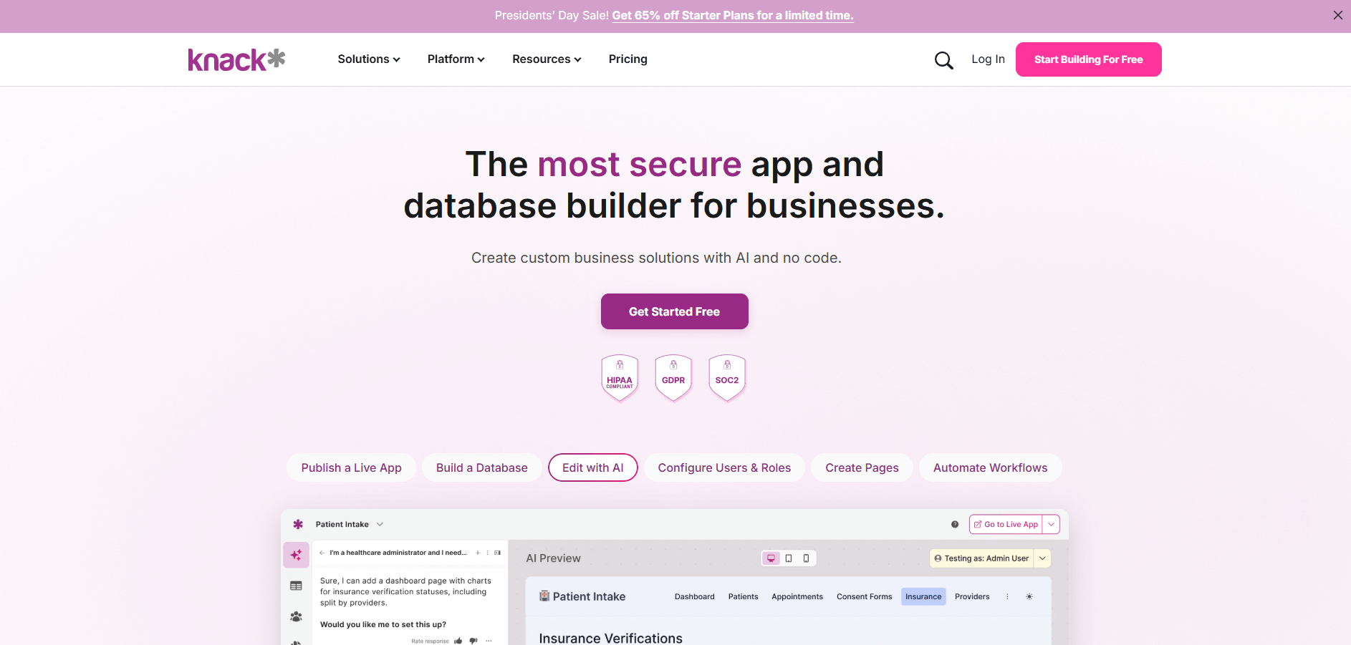Toggle the light theme sun icon
This screenshot has height=645, width=1351.
pos(1029,597)
